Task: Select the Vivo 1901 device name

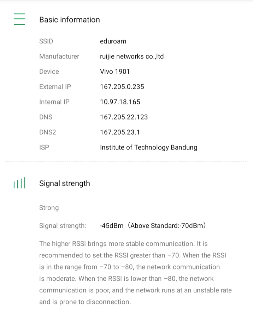Action: tap(115, 72)
